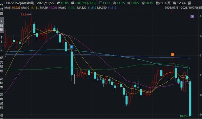Click the open price 开 11.11

click(105, 3)
